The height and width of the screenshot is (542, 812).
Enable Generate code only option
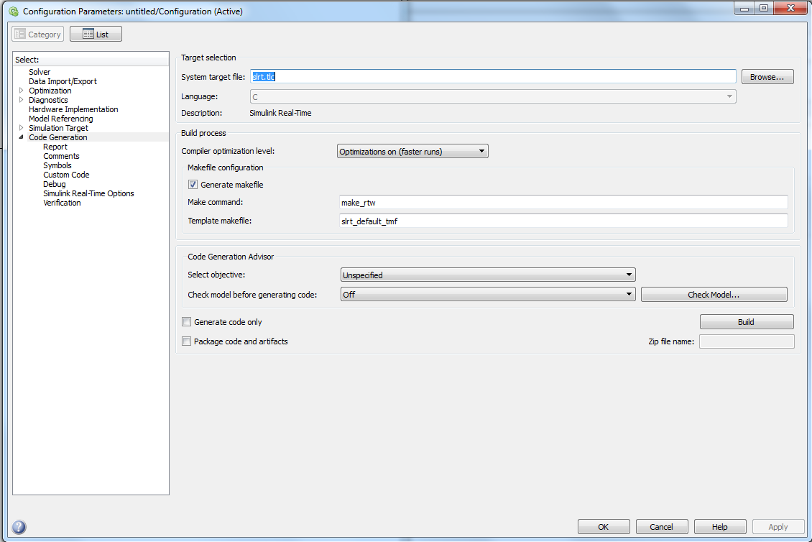tap(187, 322)
